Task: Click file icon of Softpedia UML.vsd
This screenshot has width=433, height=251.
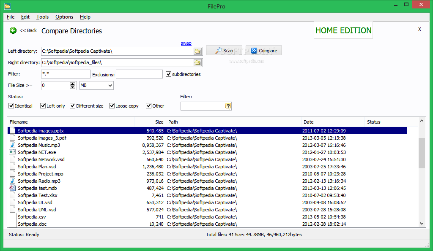Action: pyautogui.click(x=12, y=209)
